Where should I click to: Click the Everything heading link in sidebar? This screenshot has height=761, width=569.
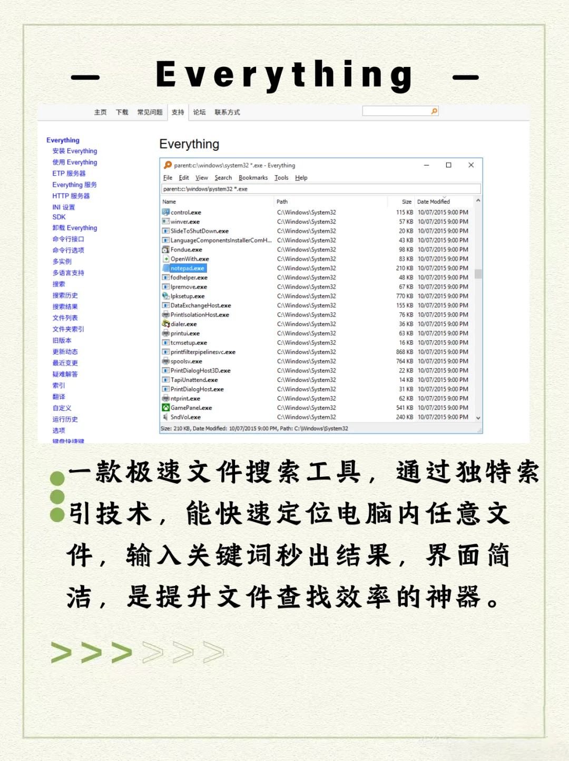[63, 140]
